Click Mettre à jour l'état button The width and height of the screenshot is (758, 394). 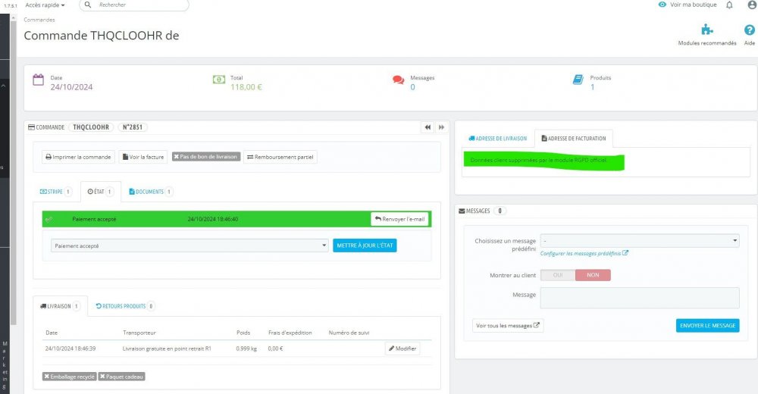[365, 245]
